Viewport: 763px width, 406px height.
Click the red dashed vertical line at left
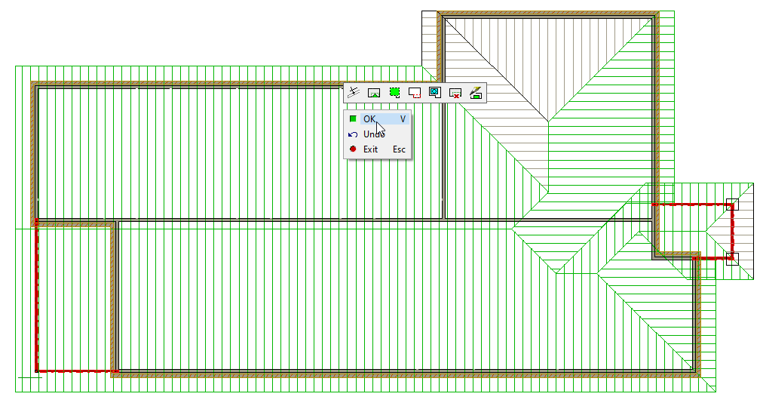point(35,302)
